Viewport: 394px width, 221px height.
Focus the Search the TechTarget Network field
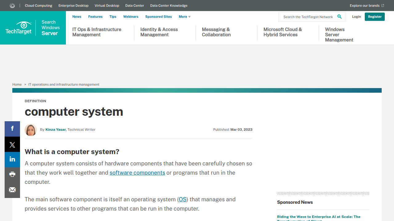(308, 17)
